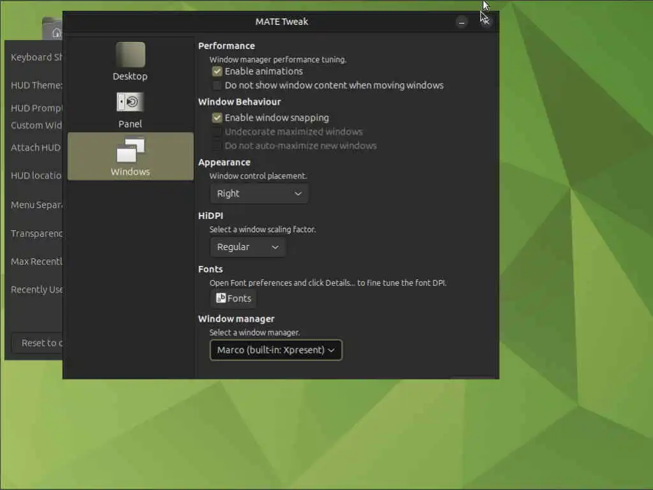Click the Custom Wid... label in background window

click(x=36, y=126)
